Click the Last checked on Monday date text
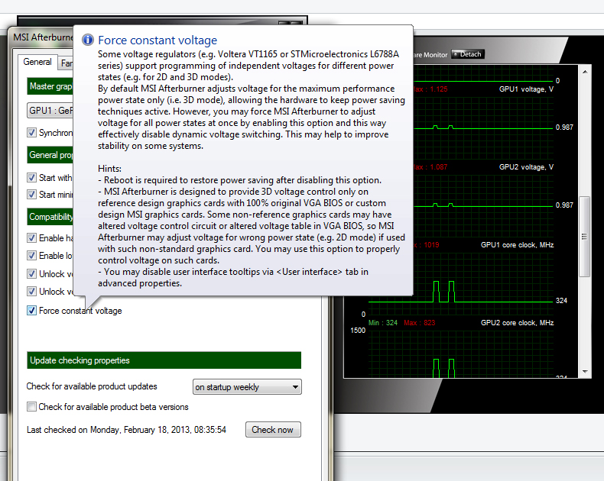Image resolution: width=604 pixels, height=481 pixels. pos(126,430)
